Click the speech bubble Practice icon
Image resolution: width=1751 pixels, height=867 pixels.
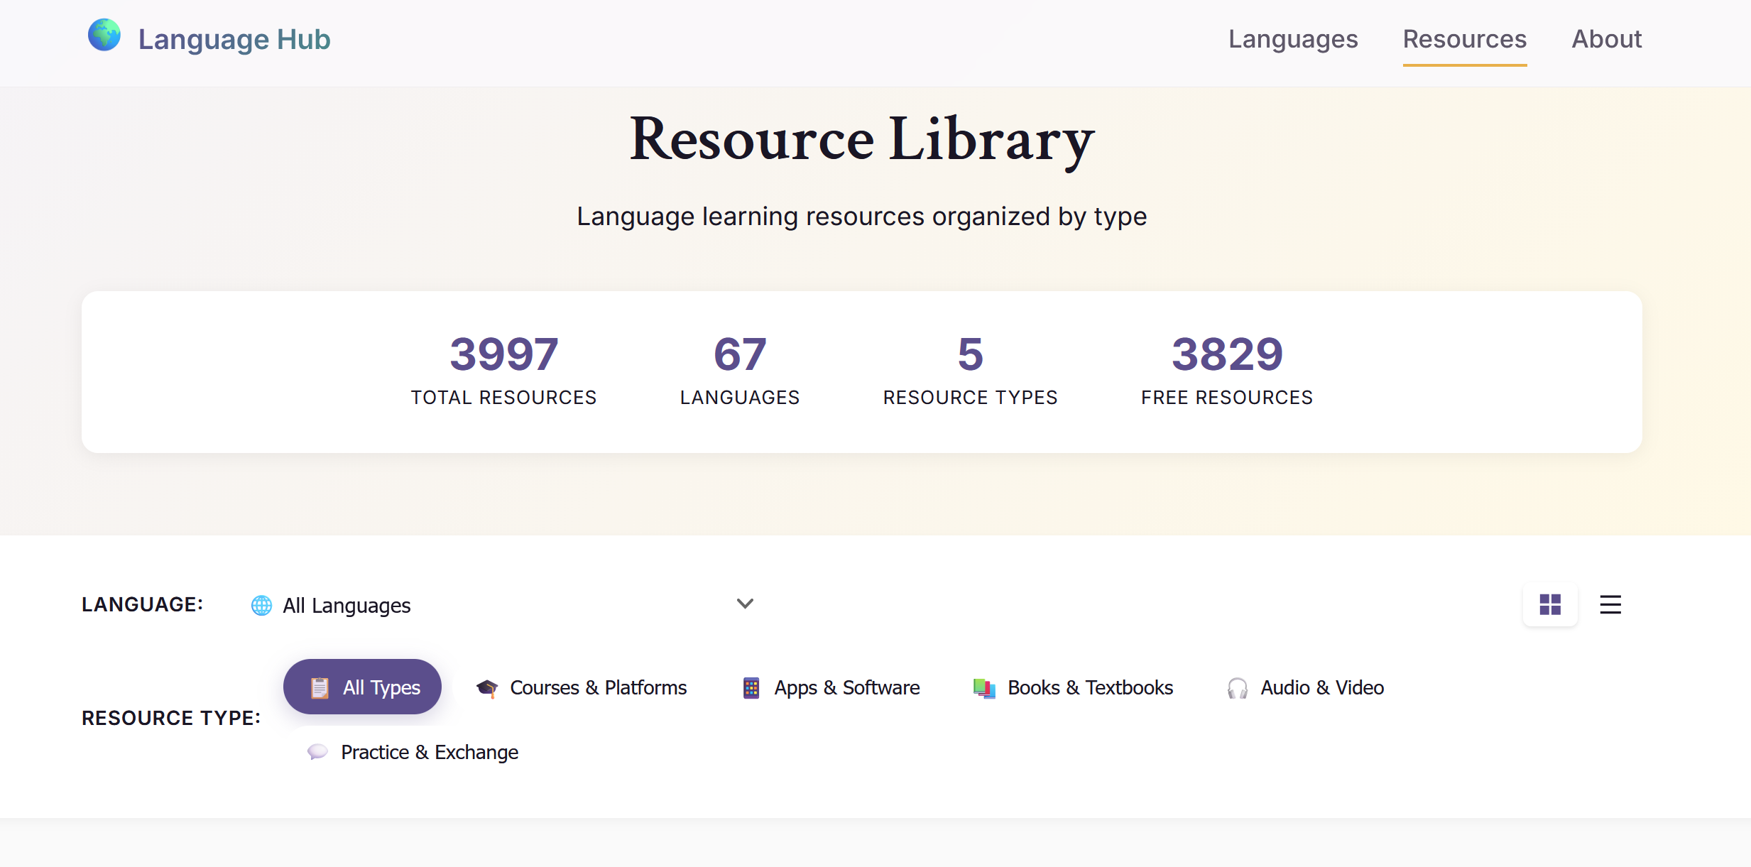[317, 752]
